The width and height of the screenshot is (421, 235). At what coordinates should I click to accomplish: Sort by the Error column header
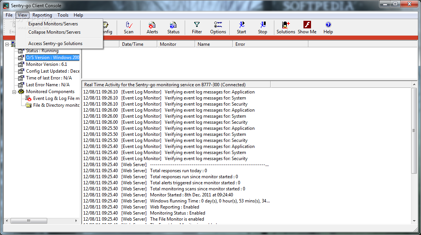tap(270, 44)
